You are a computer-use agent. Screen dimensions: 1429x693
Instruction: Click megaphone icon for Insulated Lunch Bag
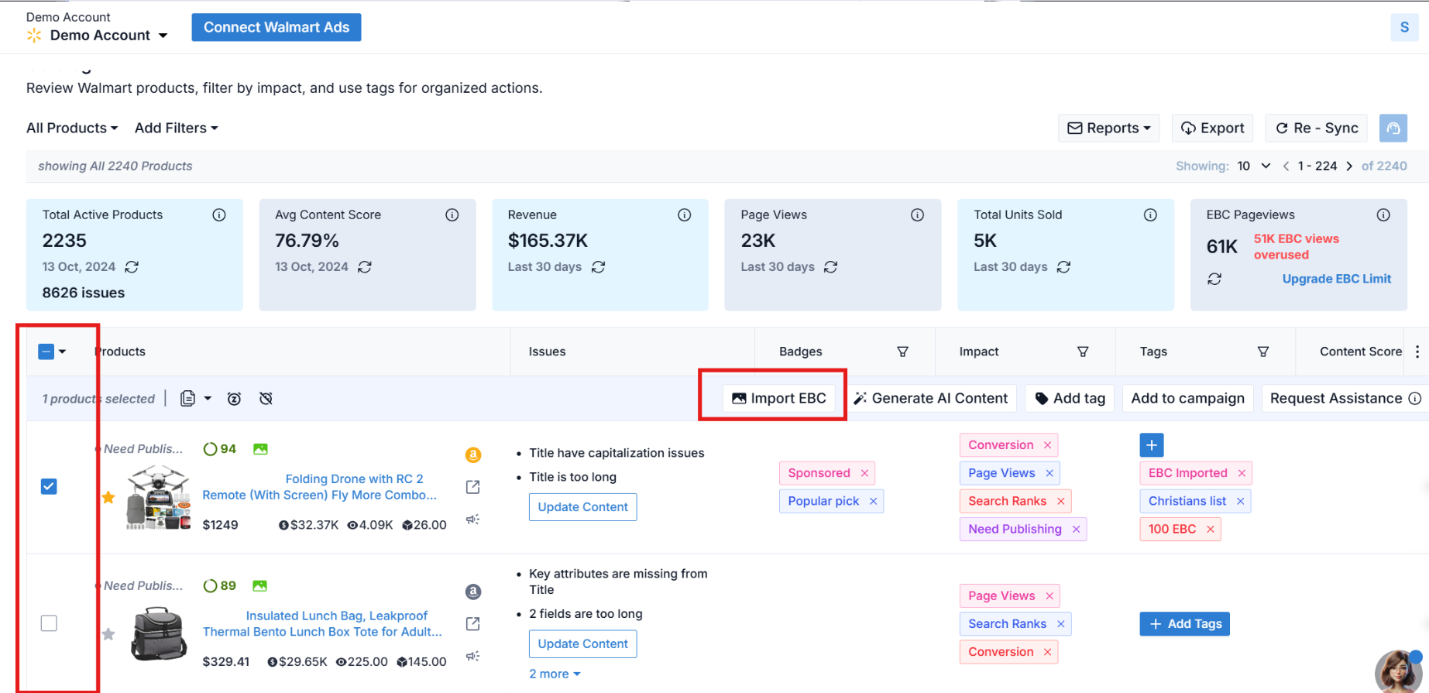point(473,657)
